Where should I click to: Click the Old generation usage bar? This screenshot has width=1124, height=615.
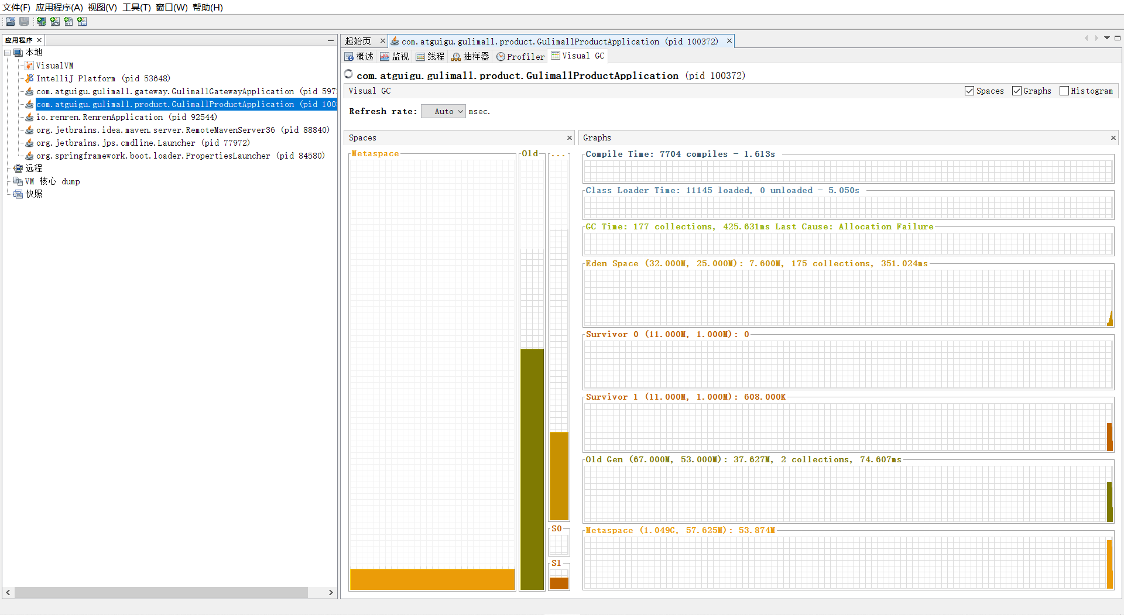click(x=532, y=469)
